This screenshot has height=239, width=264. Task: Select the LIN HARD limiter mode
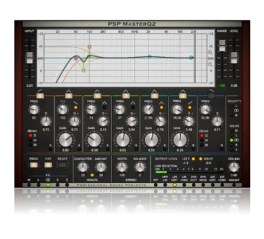point(184,185)
